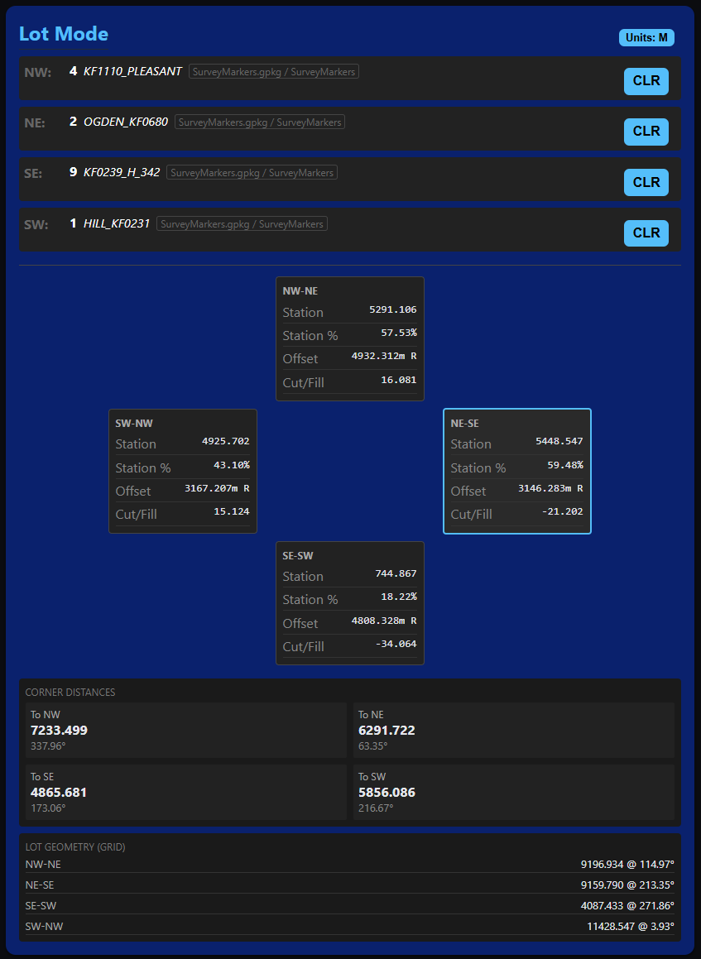This screenshot has width=701, height=959.
Task: Clear the NW corner marker
Action: click(x=646, y=81)
